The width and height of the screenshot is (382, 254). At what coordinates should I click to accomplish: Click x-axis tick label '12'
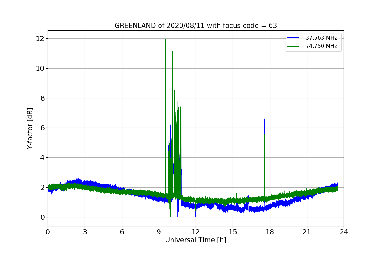[x=196, y=232]
